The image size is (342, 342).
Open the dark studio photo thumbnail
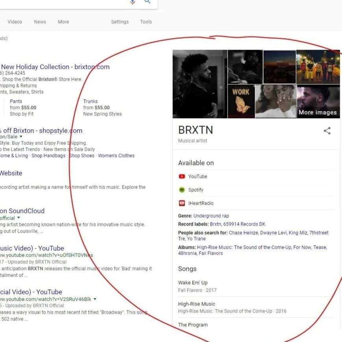pyautogui.click(x=245, y=67)
